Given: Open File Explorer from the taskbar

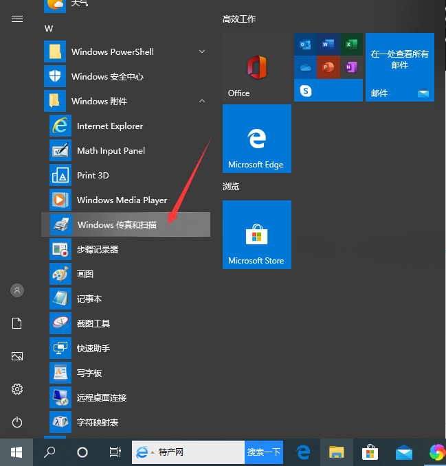Looking at the screenshot, I should (337, 452).
